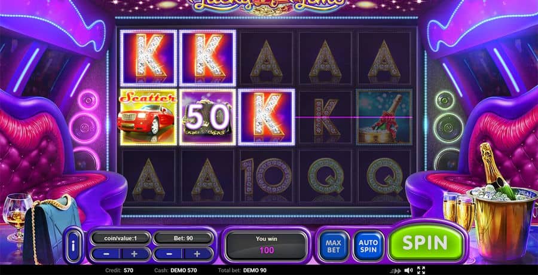Viewport: 538px width, 275px height.
Task: Click the purse symbol showing 50
Action: point(207,117)
